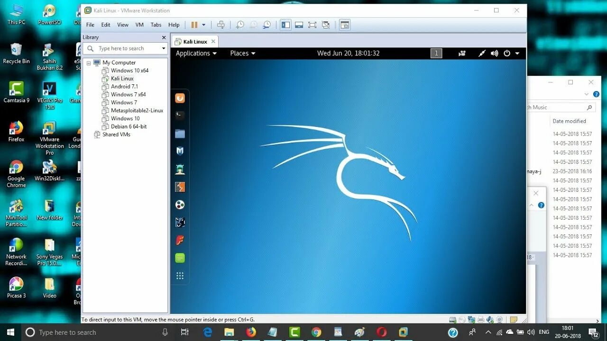This screenshot has width=607, height=341.
Task: Take a snapshot of this virtual machine
Action: pos(240,25)
